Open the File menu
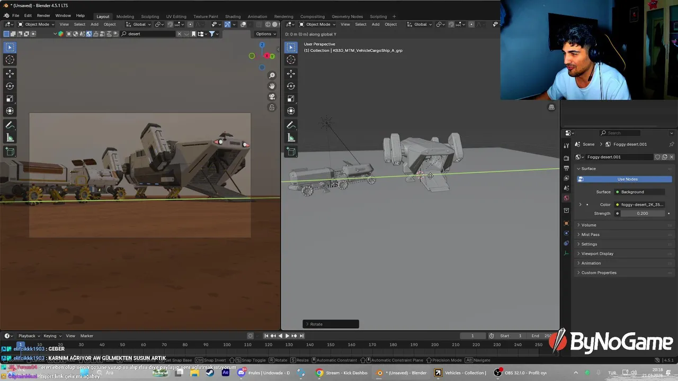Screen dimensions: 678x381 16,16
